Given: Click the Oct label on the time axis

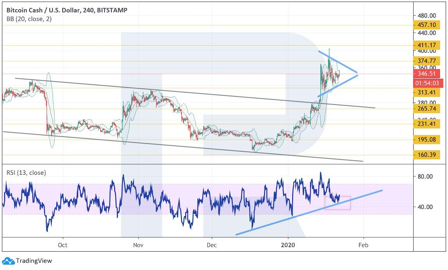Looking at the screenshot, I should coord(62,245).
